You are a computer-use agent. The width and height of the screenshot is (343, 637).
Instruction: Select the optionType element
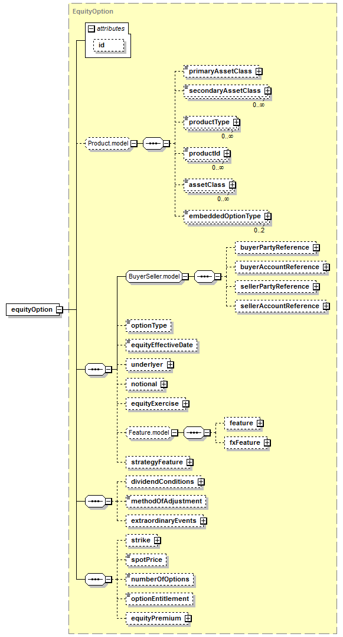point(149,326)
